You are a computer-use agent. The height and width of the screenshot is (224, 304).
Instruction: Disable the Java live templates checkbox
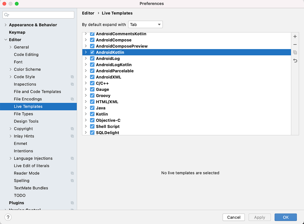[x=92, y=108]
